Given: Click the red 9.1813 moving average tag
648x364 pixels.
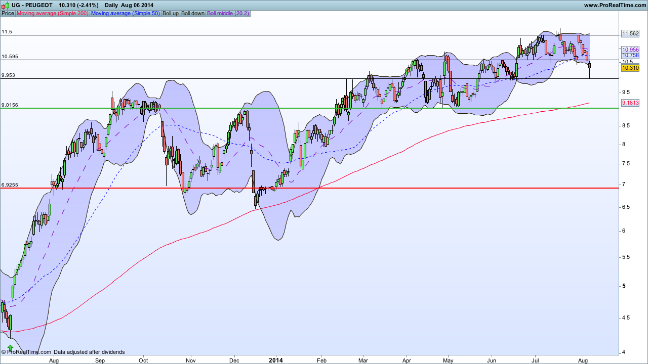Looking at the screenshot, I should pyautogui.click(x=630, y=103).
